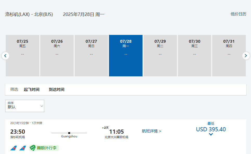
Task: View 航班详情 flight details
Action: 151,131
